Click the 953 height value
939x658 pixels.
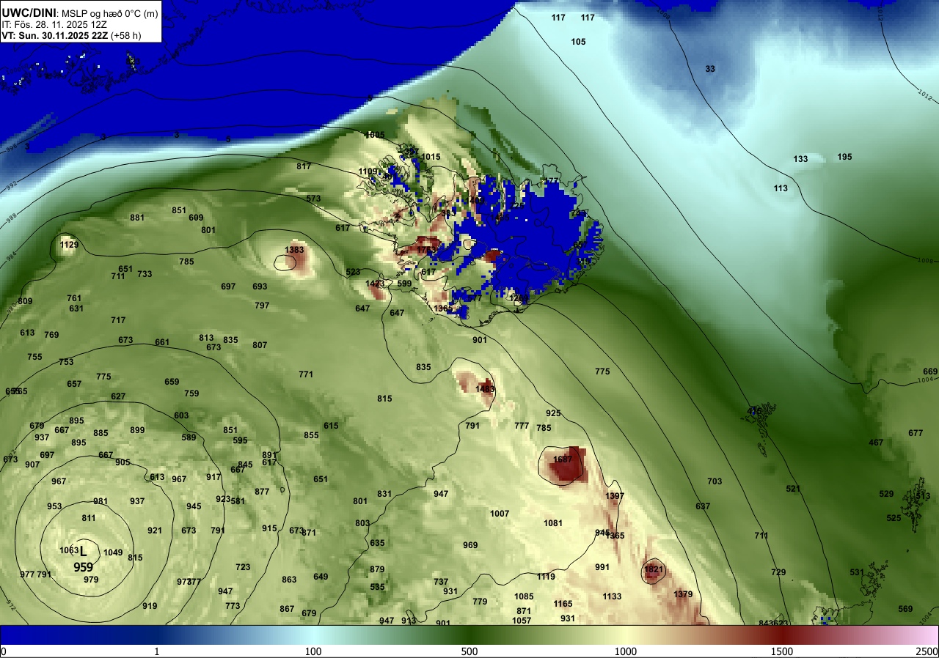(x=54, y=506)
